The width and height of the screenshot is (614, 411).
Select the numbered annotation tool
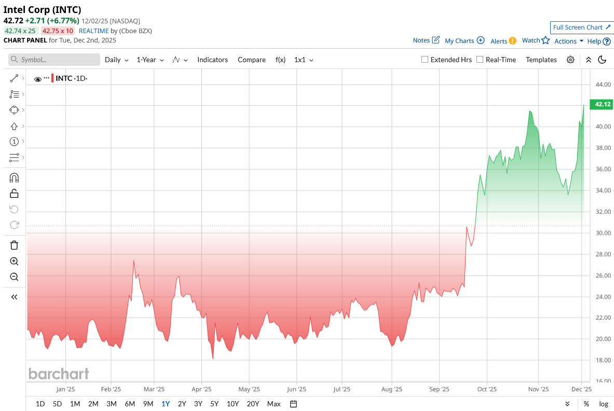14,141
